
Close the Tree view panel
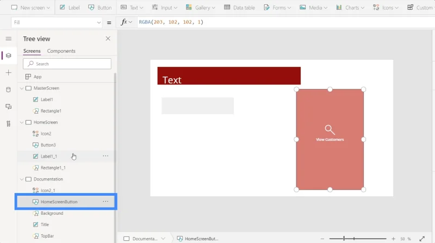[108, 39]
